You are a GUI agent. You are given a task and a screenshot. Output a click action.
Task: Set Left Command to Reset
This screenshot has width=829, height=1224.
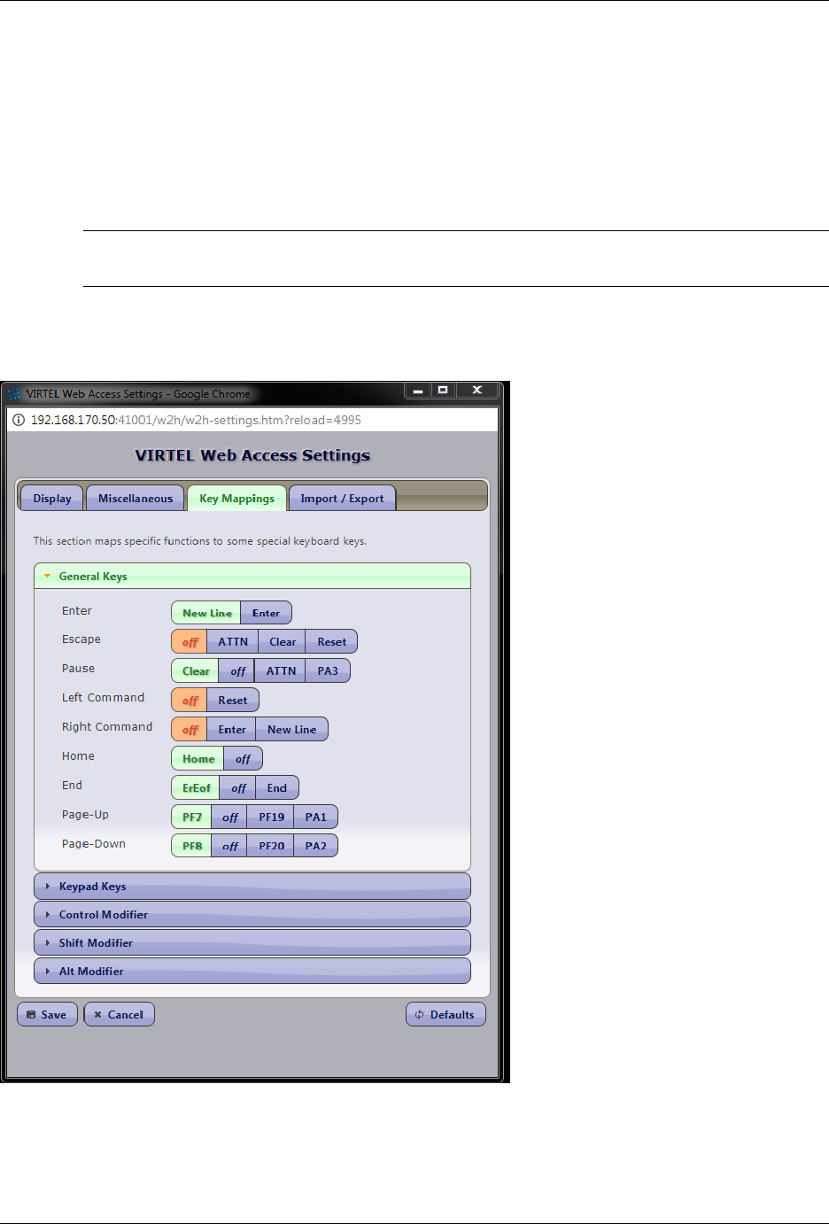[x=233, y=701]
